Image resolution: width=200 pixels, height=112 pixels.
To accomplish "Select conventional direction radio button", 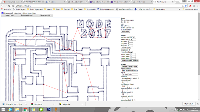I will click(132, 78).
